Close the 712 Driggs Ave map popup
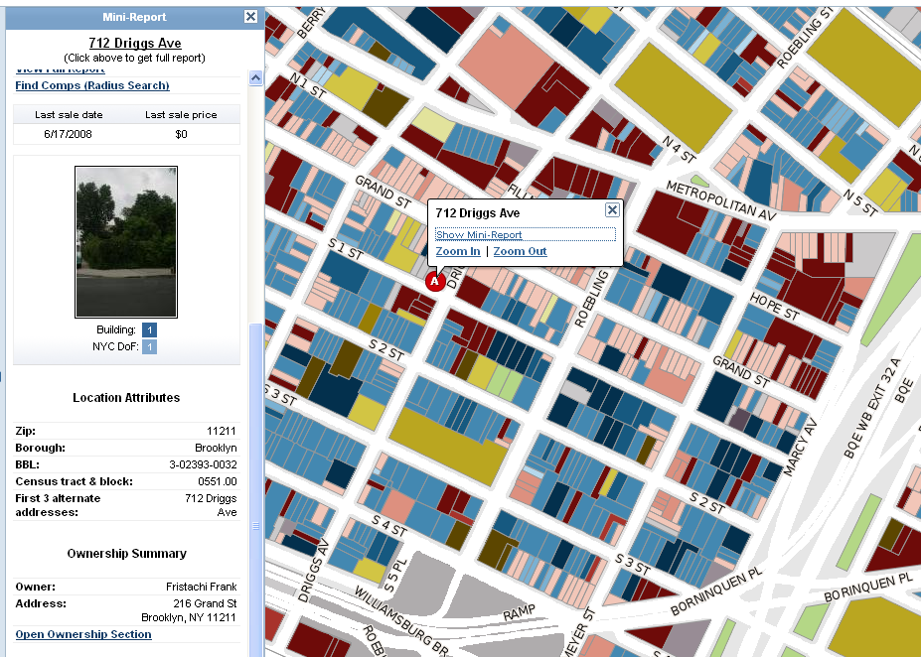This screenshot has height=657, width=921. pos(613,209)
